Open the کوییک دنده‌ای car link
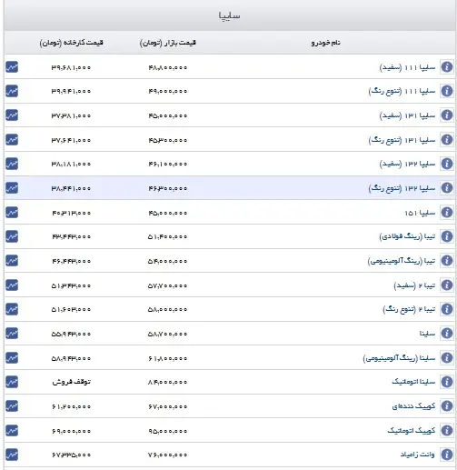 [413, 406]
